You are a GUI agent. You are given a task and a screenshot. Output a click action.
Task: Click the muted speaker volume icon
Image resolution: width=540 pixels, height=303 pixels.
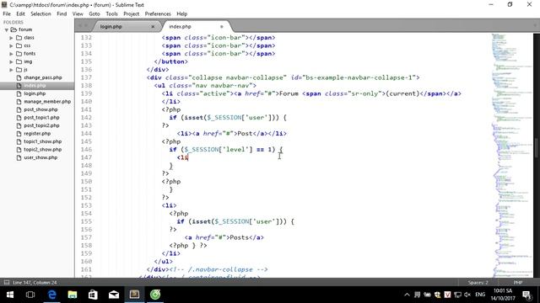pyautogui.click(x=467, y=295)
